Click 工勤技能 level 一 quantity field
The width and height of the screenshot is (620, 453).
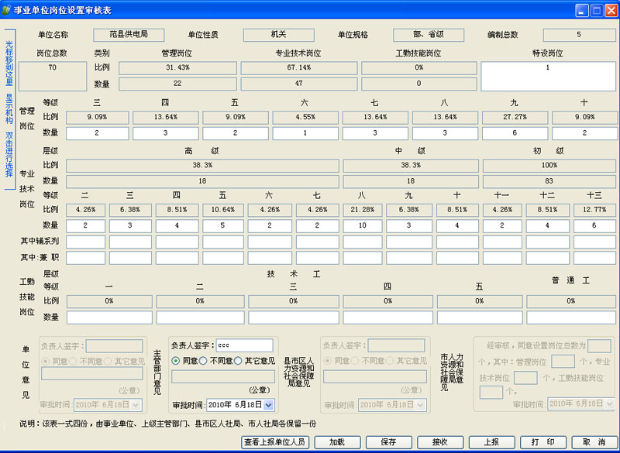point(109,317)
